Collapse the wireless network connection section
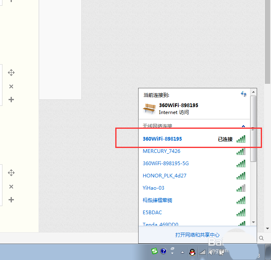271x260 pixels. tap(243, 126)
